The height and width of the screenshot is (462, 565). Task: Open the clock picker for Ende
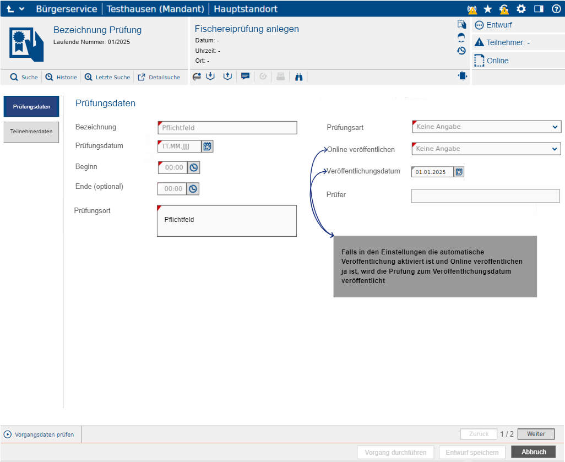click(193, 189)
